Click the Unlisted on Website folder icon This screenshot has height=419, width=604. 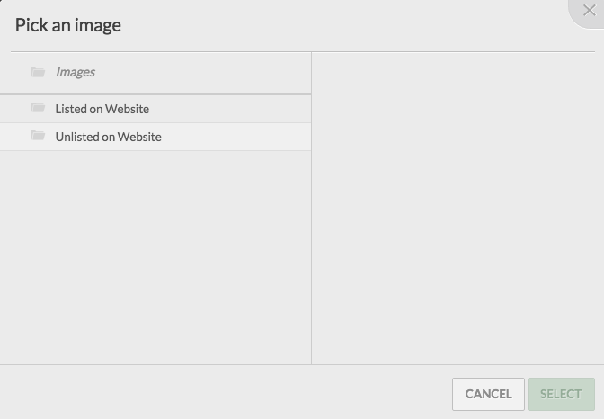pyautogui.click(x=38, y=135)
